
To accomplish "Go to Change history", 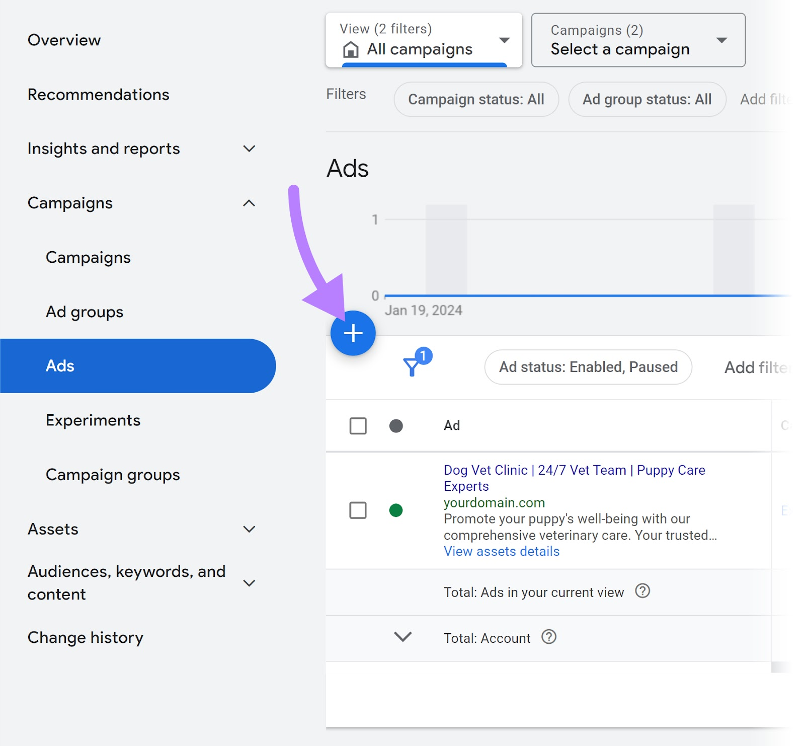I will pyautogui.click(x=86, y=637).
